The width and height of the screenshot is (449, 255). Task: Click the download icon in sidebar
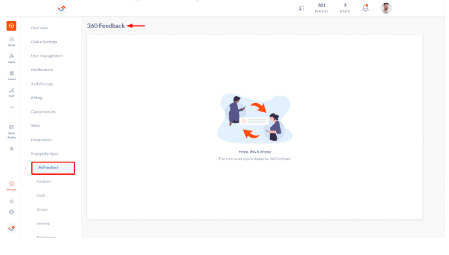(x=12, y=201)
